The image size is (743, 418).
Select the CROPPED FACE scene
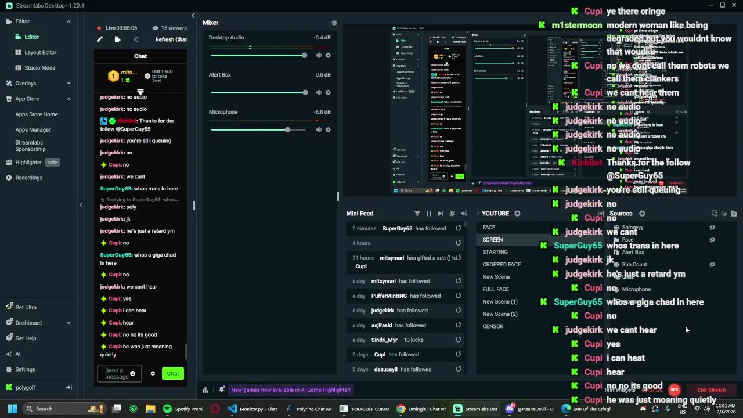tap(502, 265)
